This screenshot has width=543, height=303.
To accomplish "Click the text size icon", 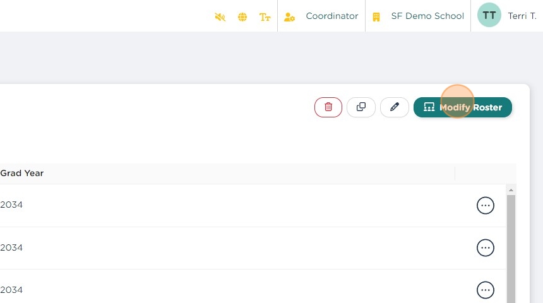I will 265,16.
